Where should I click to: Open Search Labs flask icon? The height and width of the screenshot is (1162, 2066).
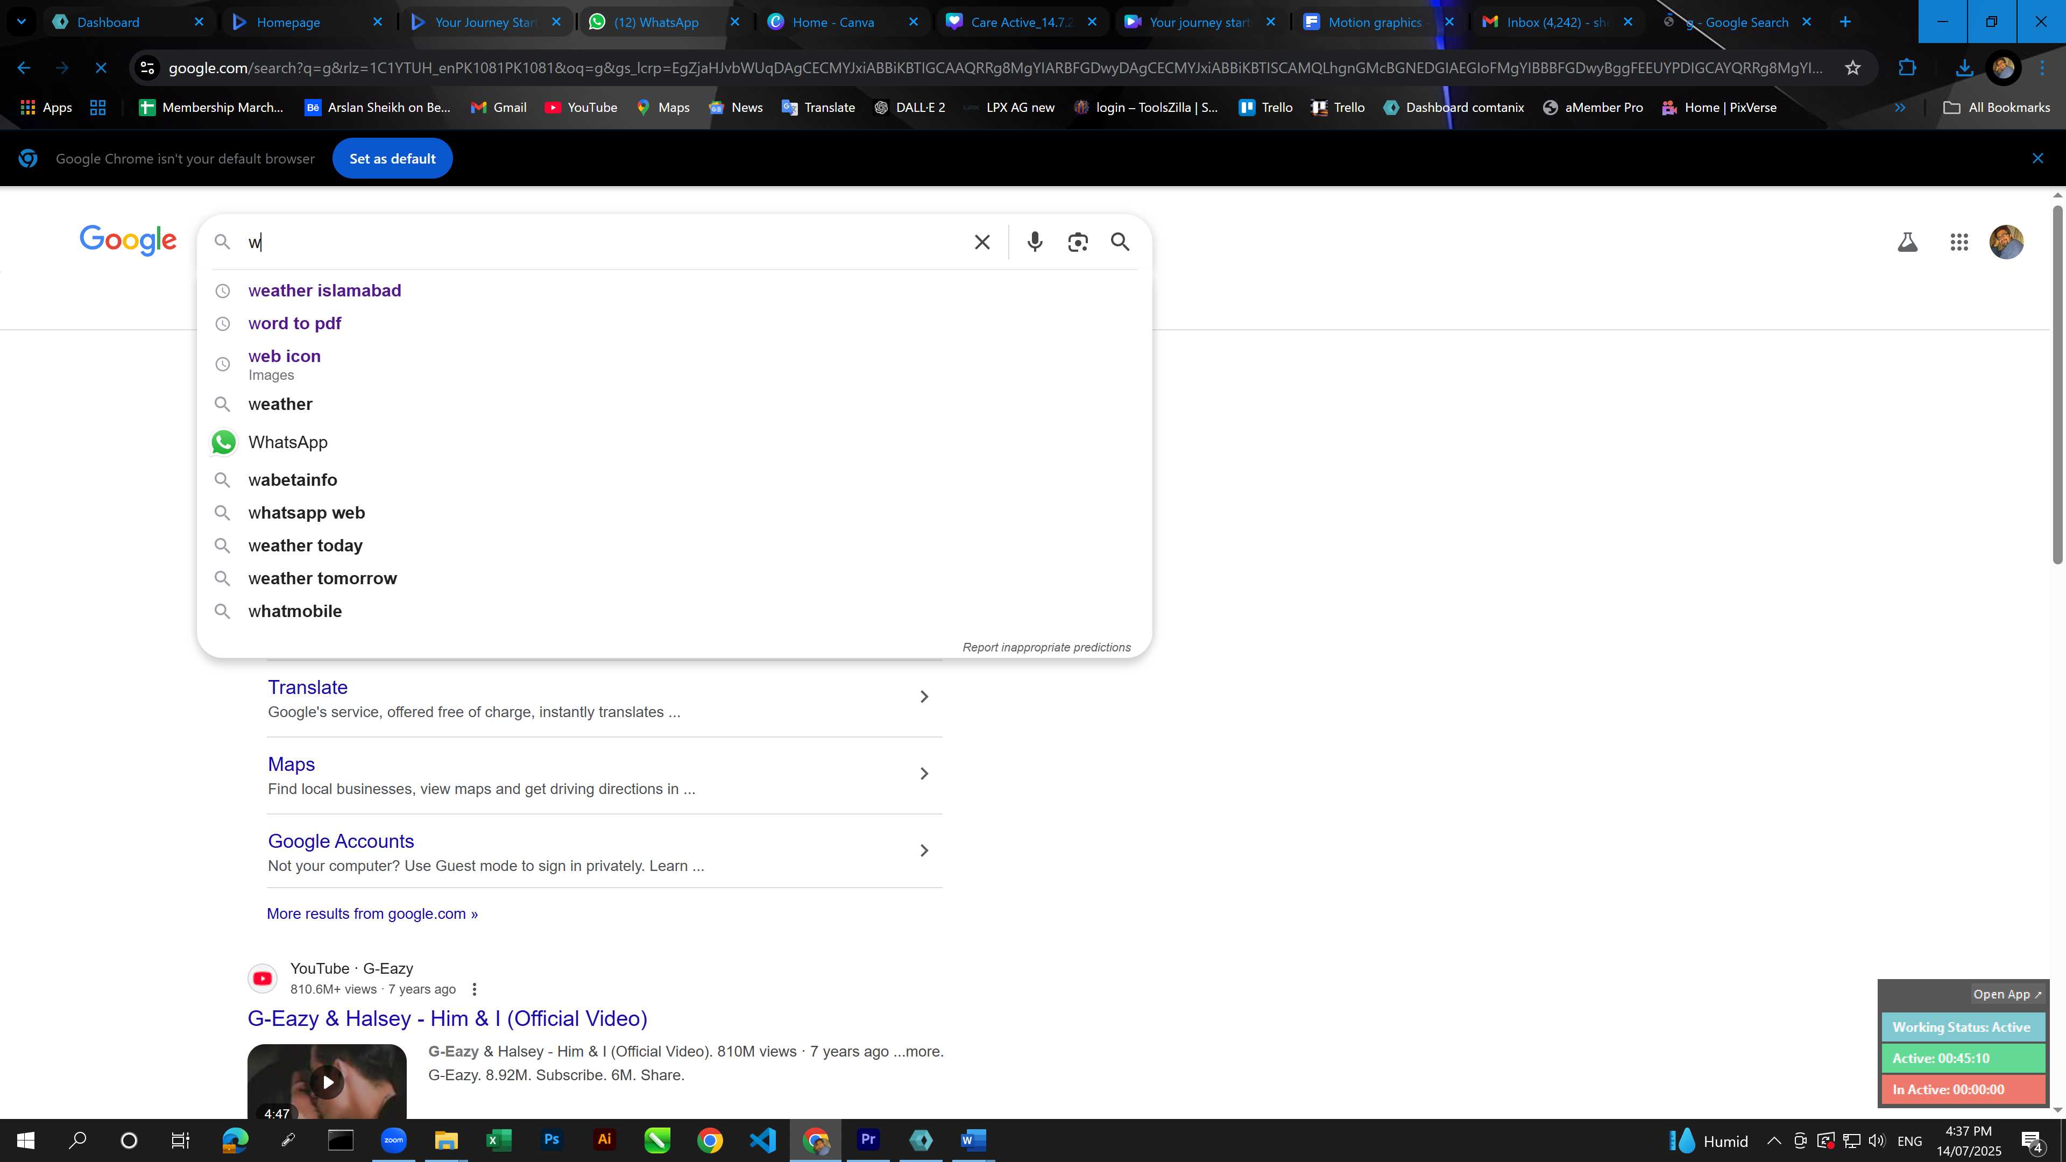[1907, 242]
